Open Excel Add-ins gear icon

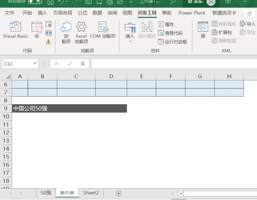[x=81, y=32]
